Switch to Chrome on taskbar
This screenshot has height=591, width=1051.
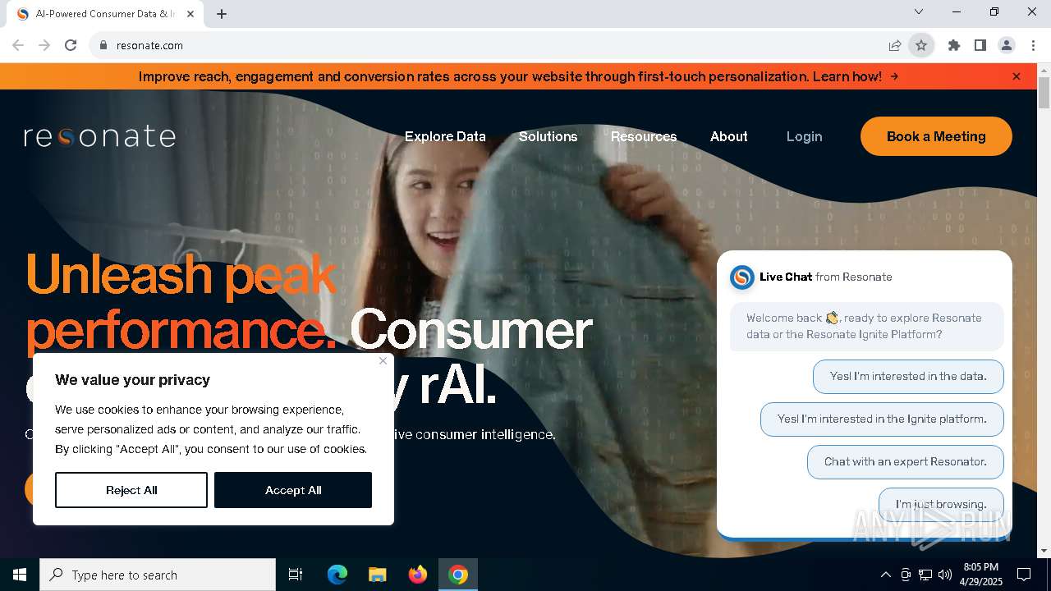(458, 575)
